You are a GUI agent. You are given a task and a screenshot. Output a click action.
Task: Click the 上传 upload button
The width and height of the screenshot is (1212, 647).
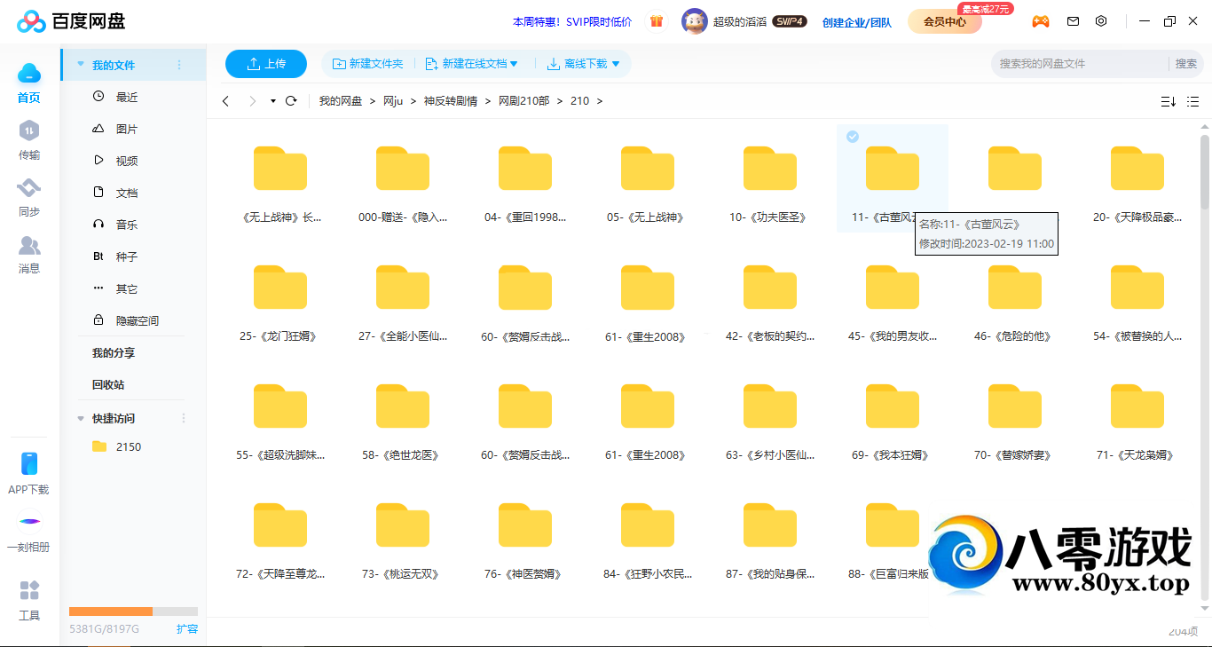pos(266,64)
